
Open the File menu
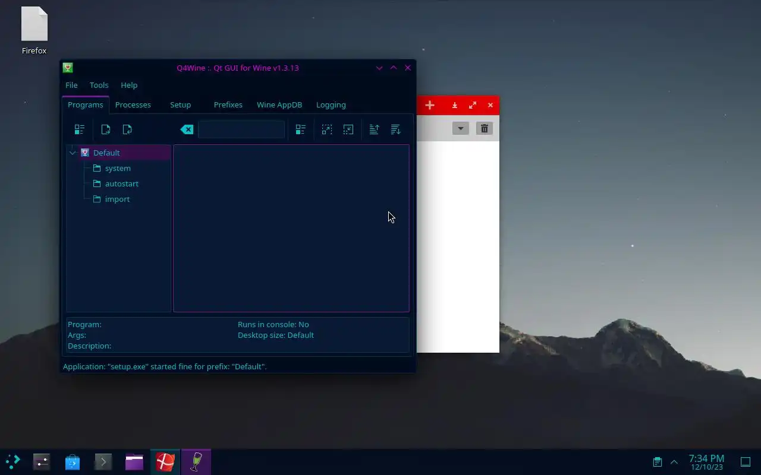pos(71,85)
